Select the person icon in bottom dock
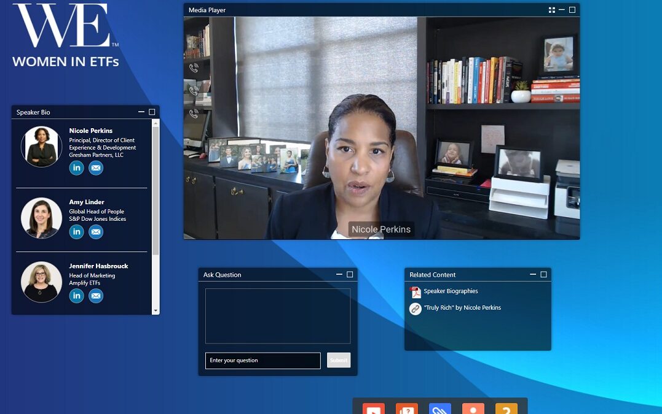 coord(473,408)
